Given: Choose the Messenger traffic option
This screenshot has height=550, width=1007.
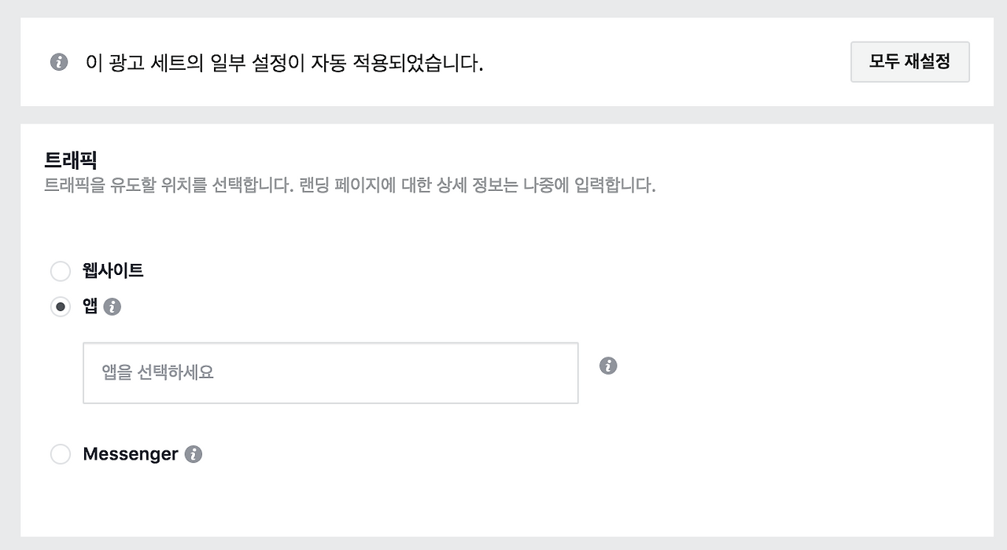Looking at the screenshot, I should pos(61,454).
